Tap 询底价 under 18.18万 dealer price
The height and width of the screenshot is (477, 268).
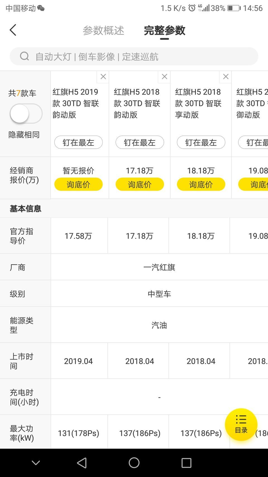[201, 184]
